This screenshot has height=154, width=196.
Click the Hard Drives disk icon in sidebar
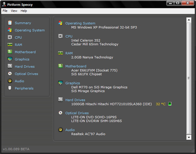coord(10,66)
